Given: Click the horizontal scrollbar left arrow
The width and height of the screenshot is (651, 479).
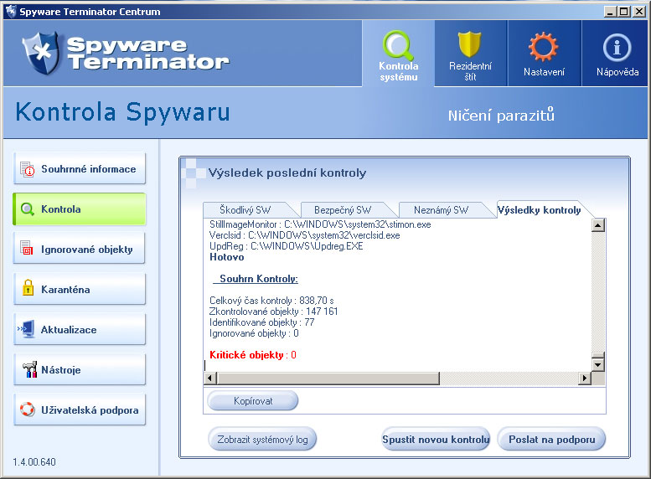Looking at the screenshot, I should point(210,379).
